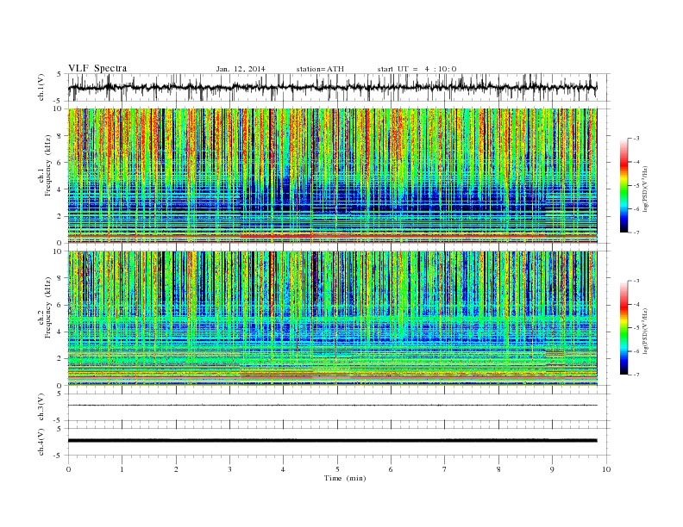Viewport: 683px width, 527px height.
Task: Click the '8' kHz tick on ch.1 axis
Action: 60,136
